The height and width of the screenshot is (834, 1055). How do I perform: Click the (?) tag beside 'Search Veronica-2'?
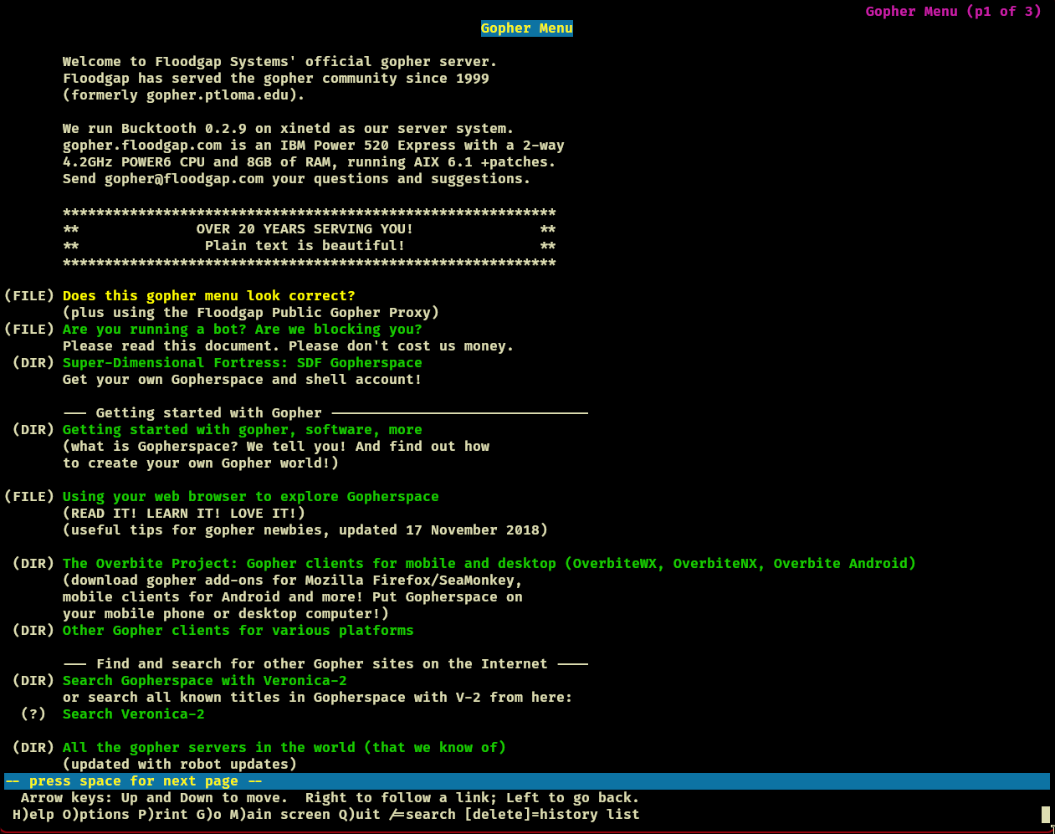pos(33,714)
